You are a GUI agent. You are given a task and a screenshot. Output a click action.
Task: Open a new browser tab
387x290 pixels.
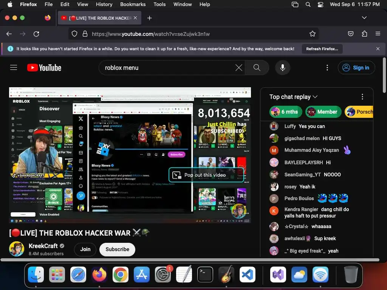[x=149, y=18]
